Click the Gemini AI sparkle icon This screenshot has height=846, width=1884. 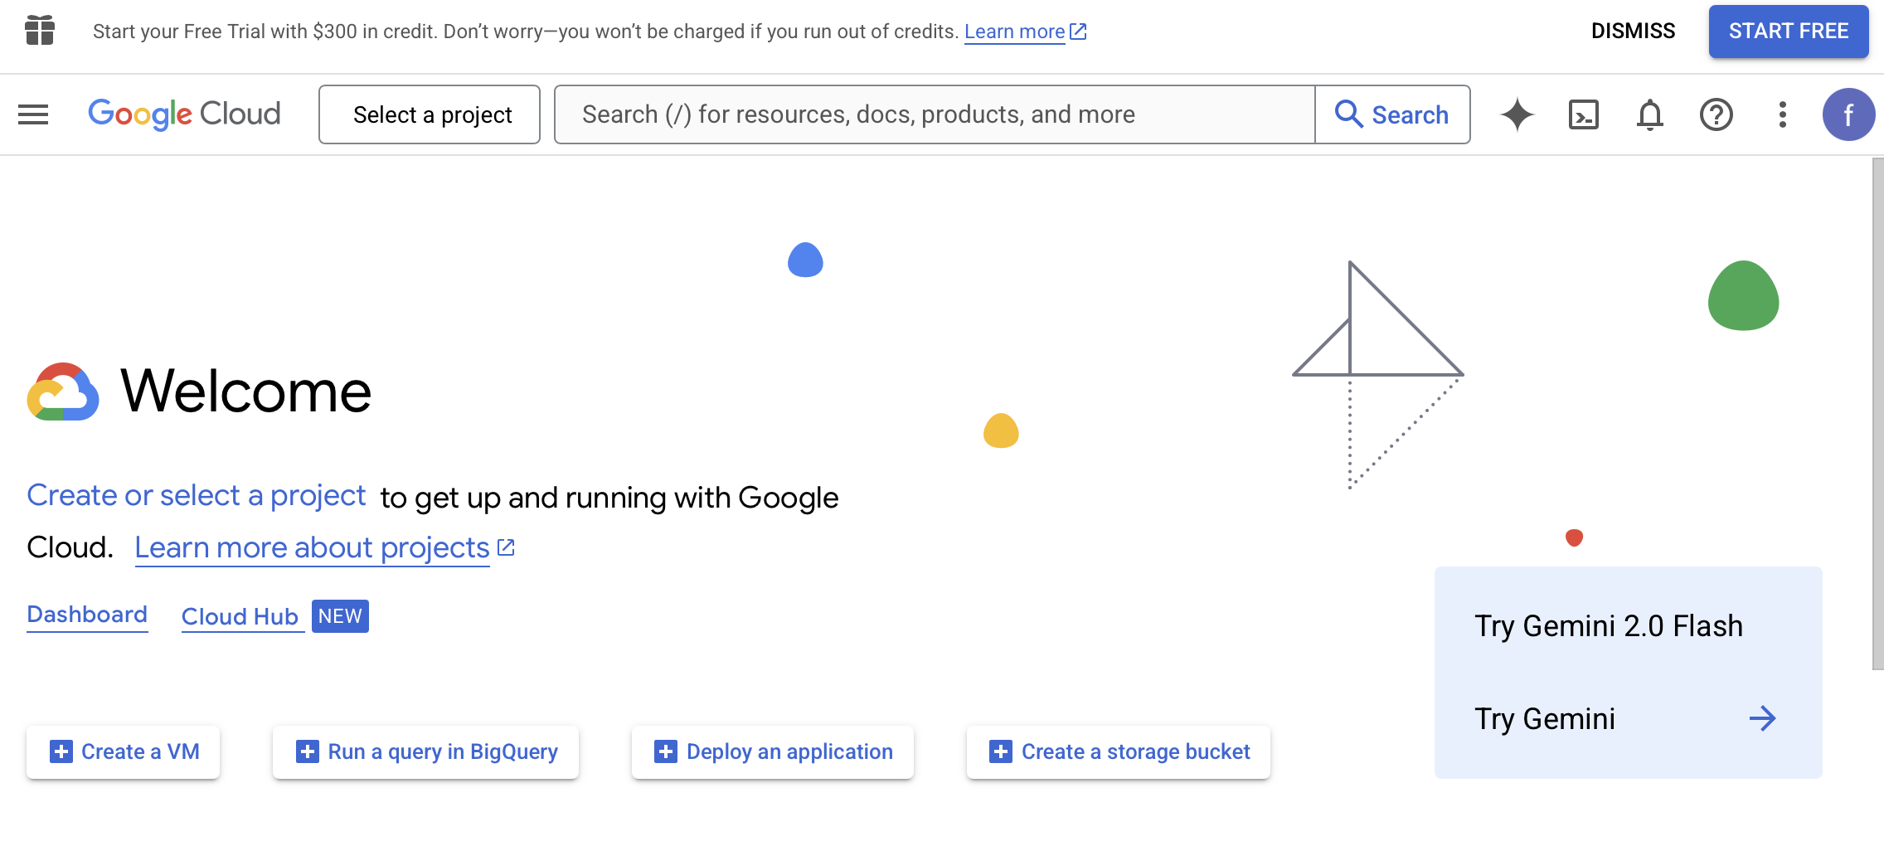[1517, 114]
